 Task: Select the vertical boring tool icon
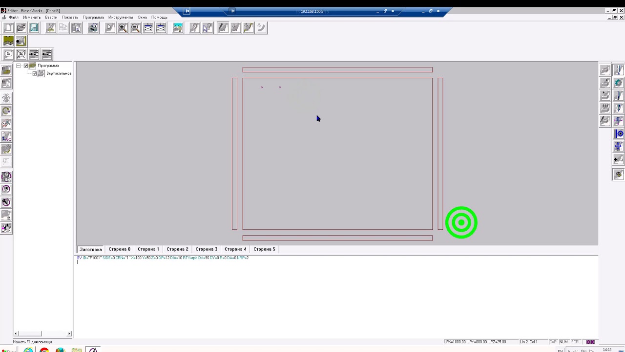[x=618, y=70]
